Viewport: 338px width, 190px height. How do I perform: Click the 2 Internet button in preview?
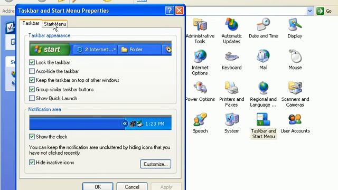(x=95, y=50)
